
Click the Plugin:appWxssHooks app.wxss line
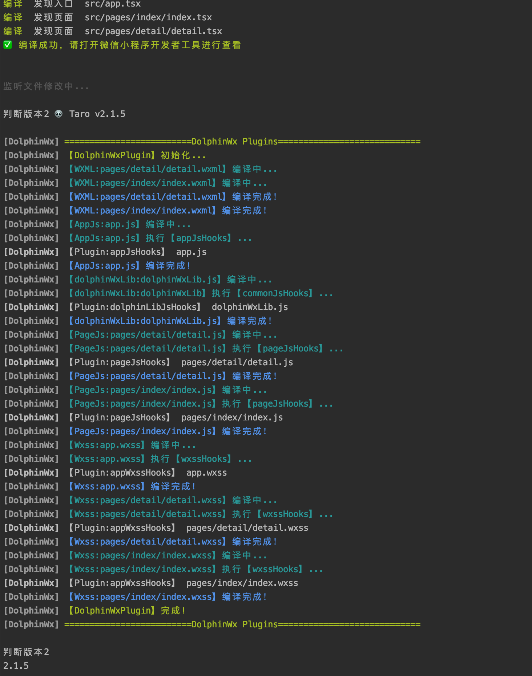coord(115,473)
